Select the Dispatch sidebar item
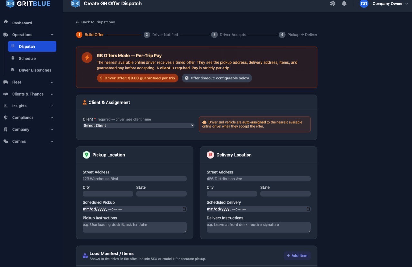 tap(32, 46)
